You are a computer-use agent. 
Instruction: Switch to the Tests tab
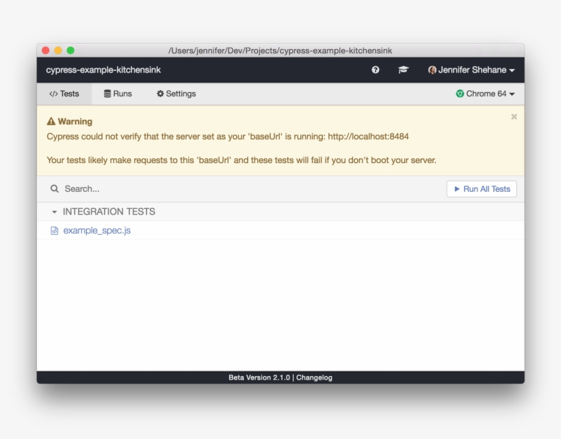coord(64,94)
